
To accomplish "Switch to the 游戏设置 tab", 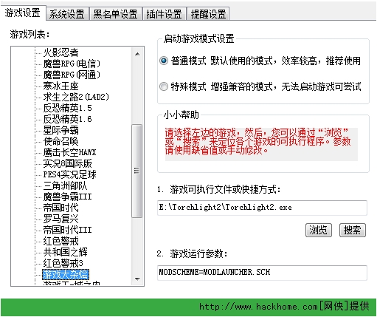I will click(x=23, y=13).
